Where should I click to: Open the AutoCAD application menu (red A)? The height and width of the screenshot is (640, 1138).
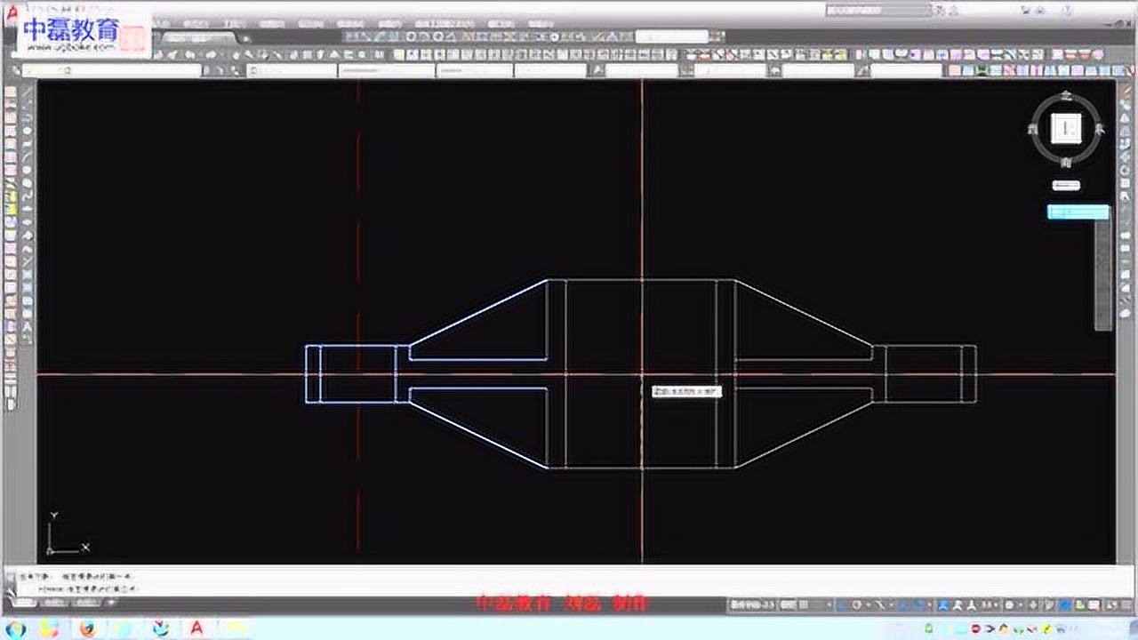[x=12, y=12]
